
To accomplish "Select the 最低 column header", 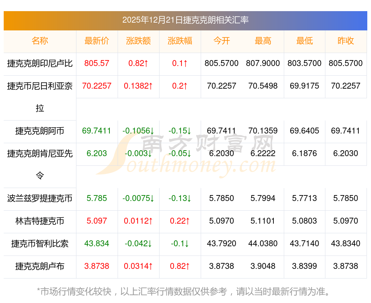I will point(305,41).
